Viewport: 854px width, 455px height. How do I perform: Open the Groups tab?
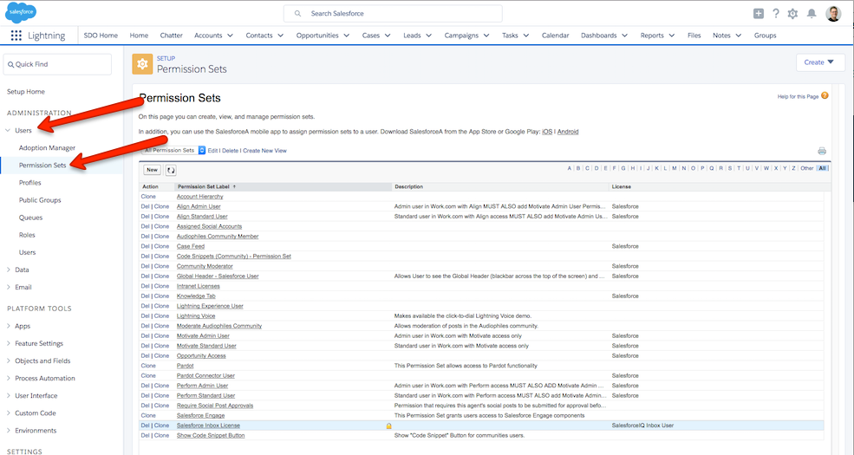(x=766, y=36)
